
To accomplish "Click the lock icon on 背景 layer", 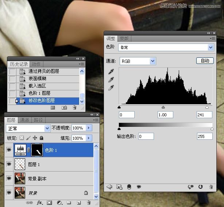I will 86,193.
